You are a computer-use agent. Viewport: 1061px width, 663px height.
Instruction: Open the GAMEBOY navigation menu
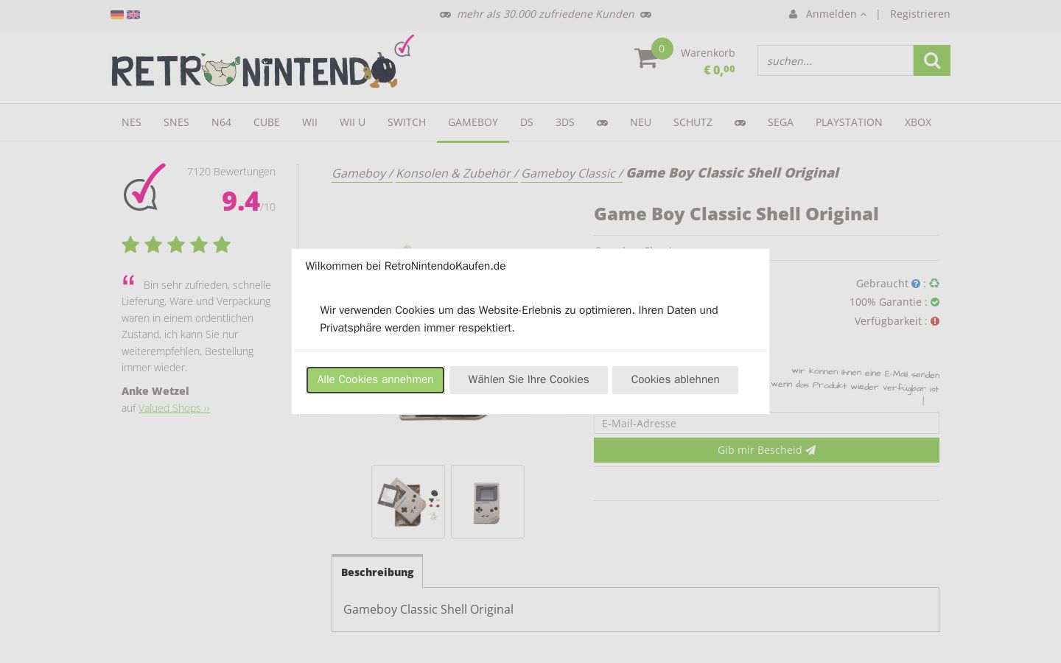pos(473,122)
